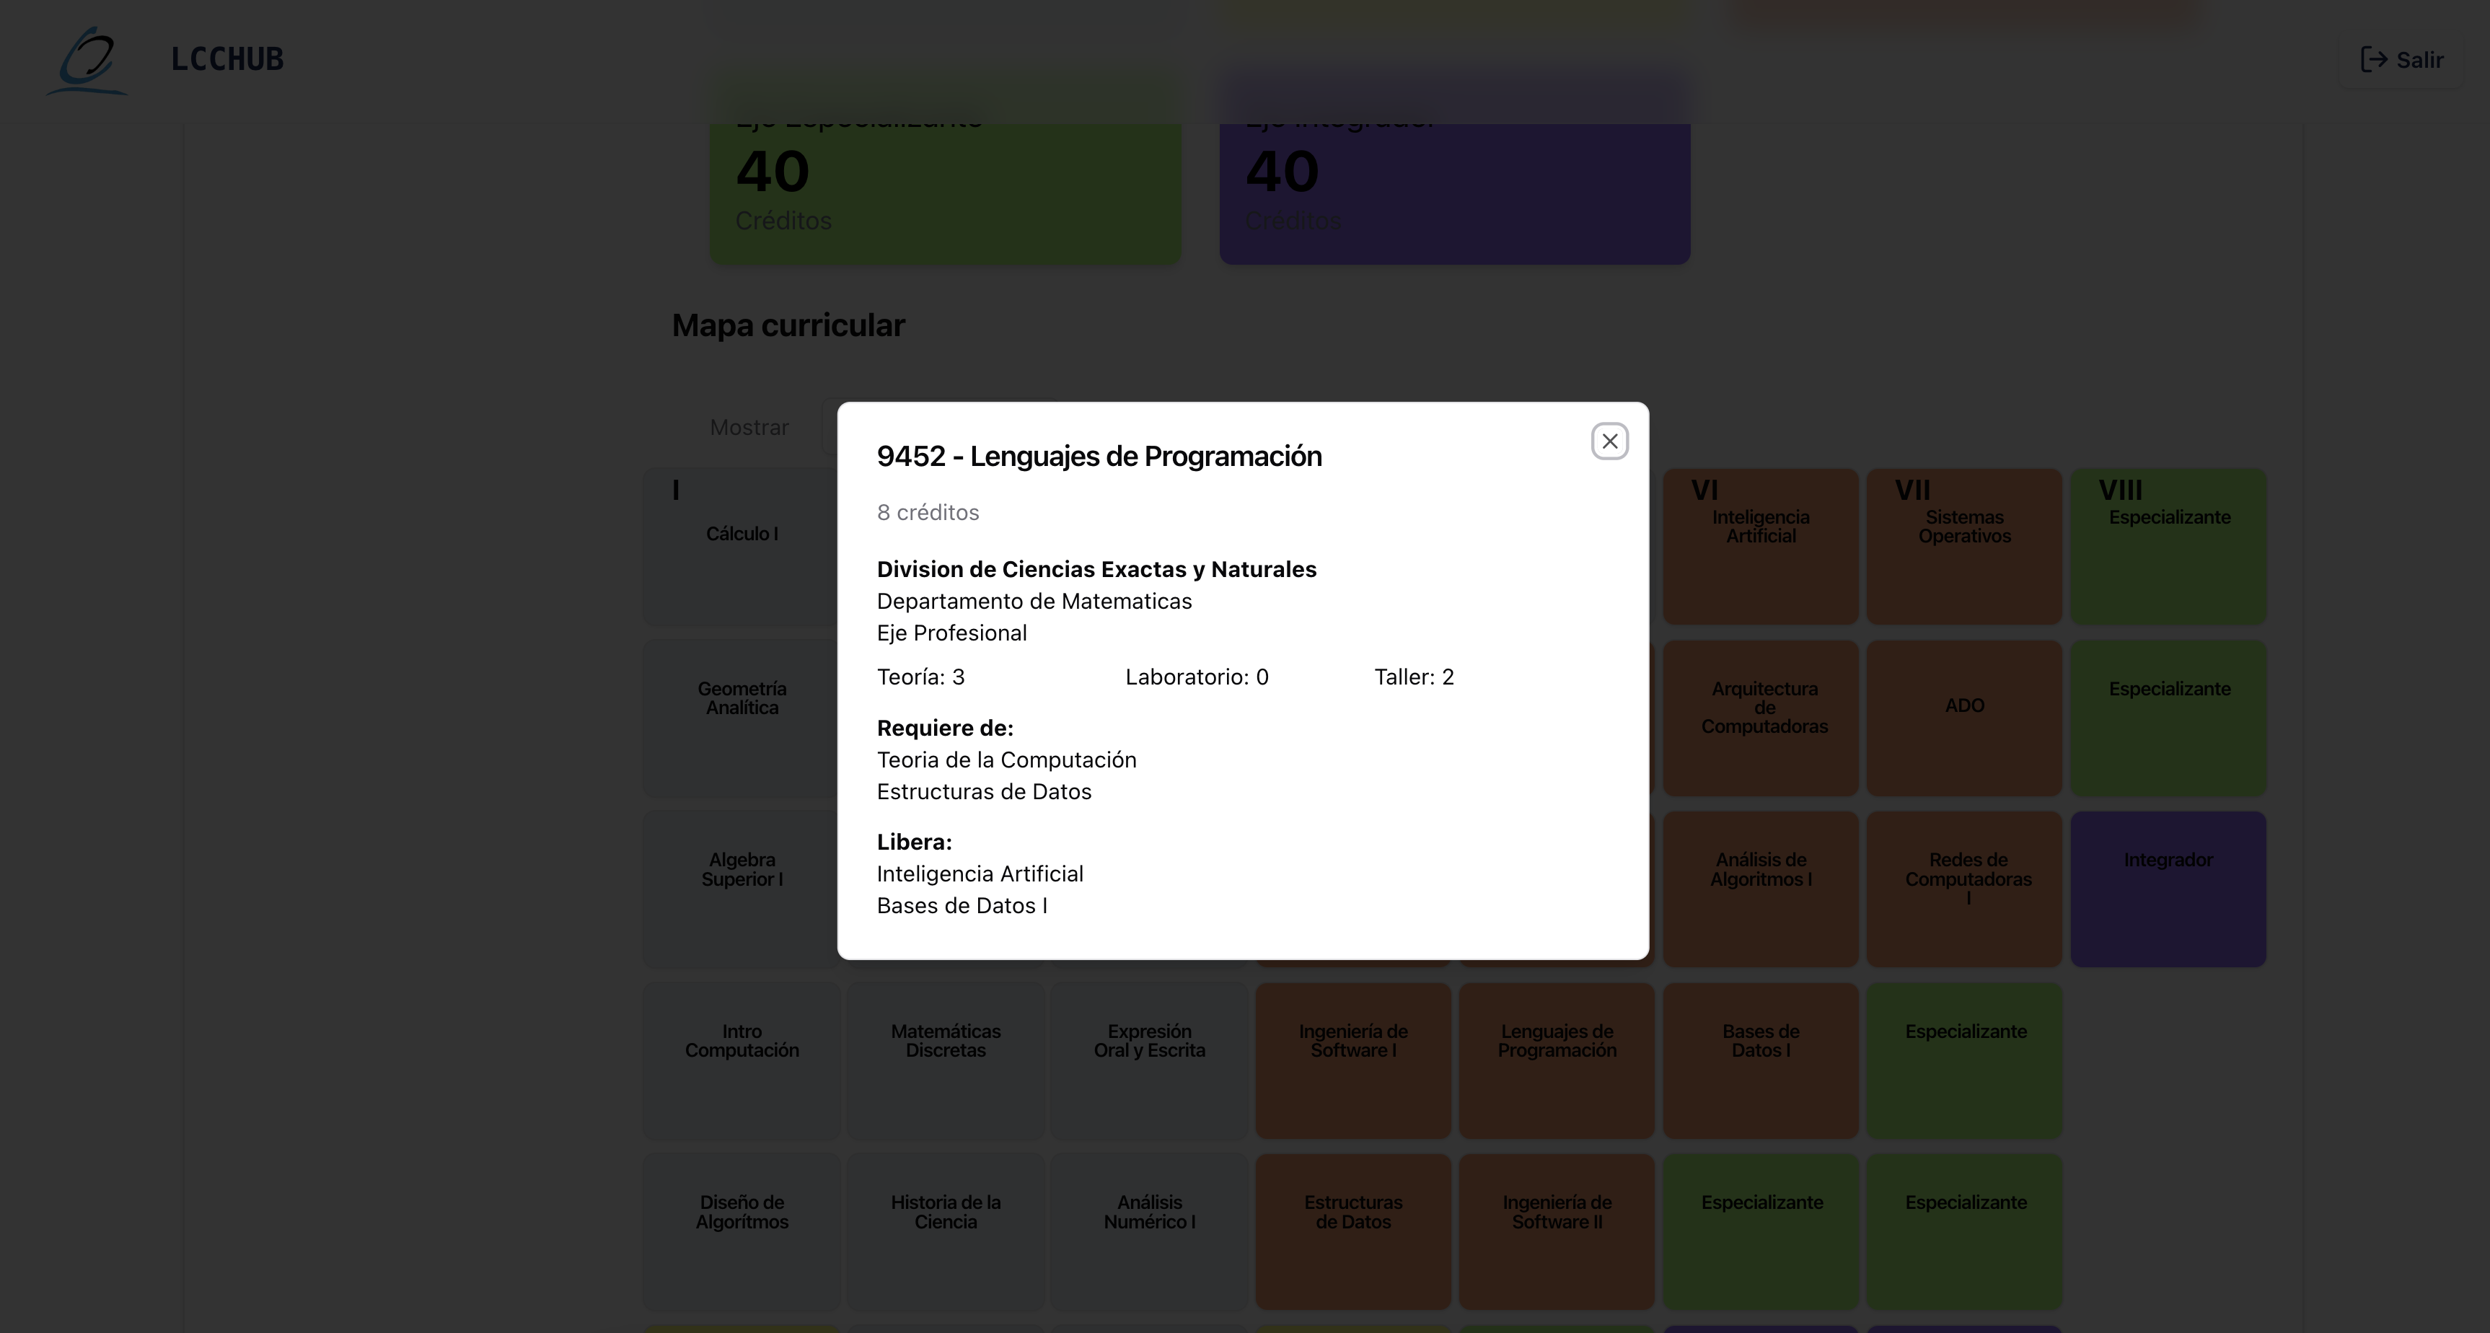2490x1333 pixels.
Task: Click the Eje Profesional text
Action: point(952,633)
